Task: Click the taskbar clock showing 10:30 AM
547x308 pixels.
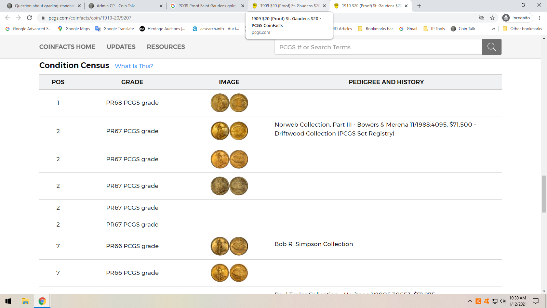Action: pyautogui.click(x=518, y=301)
